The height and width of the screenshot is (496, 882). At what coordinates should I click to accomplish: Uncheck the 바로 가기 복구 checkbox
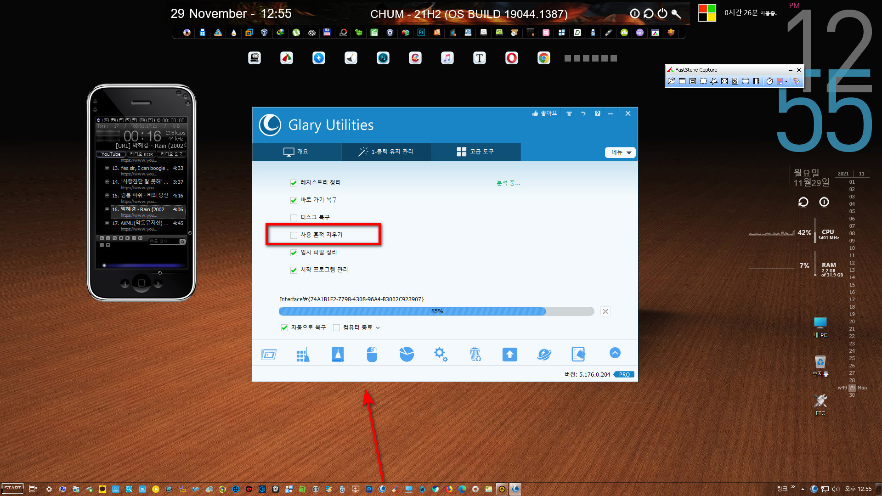coord(294,200)
